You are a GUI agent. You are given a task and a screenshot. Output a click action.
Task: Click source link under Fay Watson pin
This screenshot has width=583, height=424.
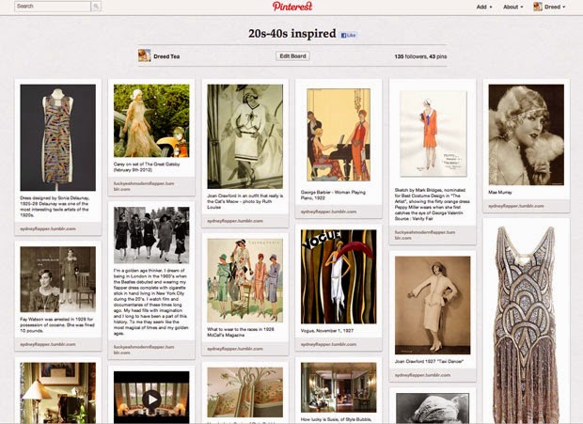point(48,344)
